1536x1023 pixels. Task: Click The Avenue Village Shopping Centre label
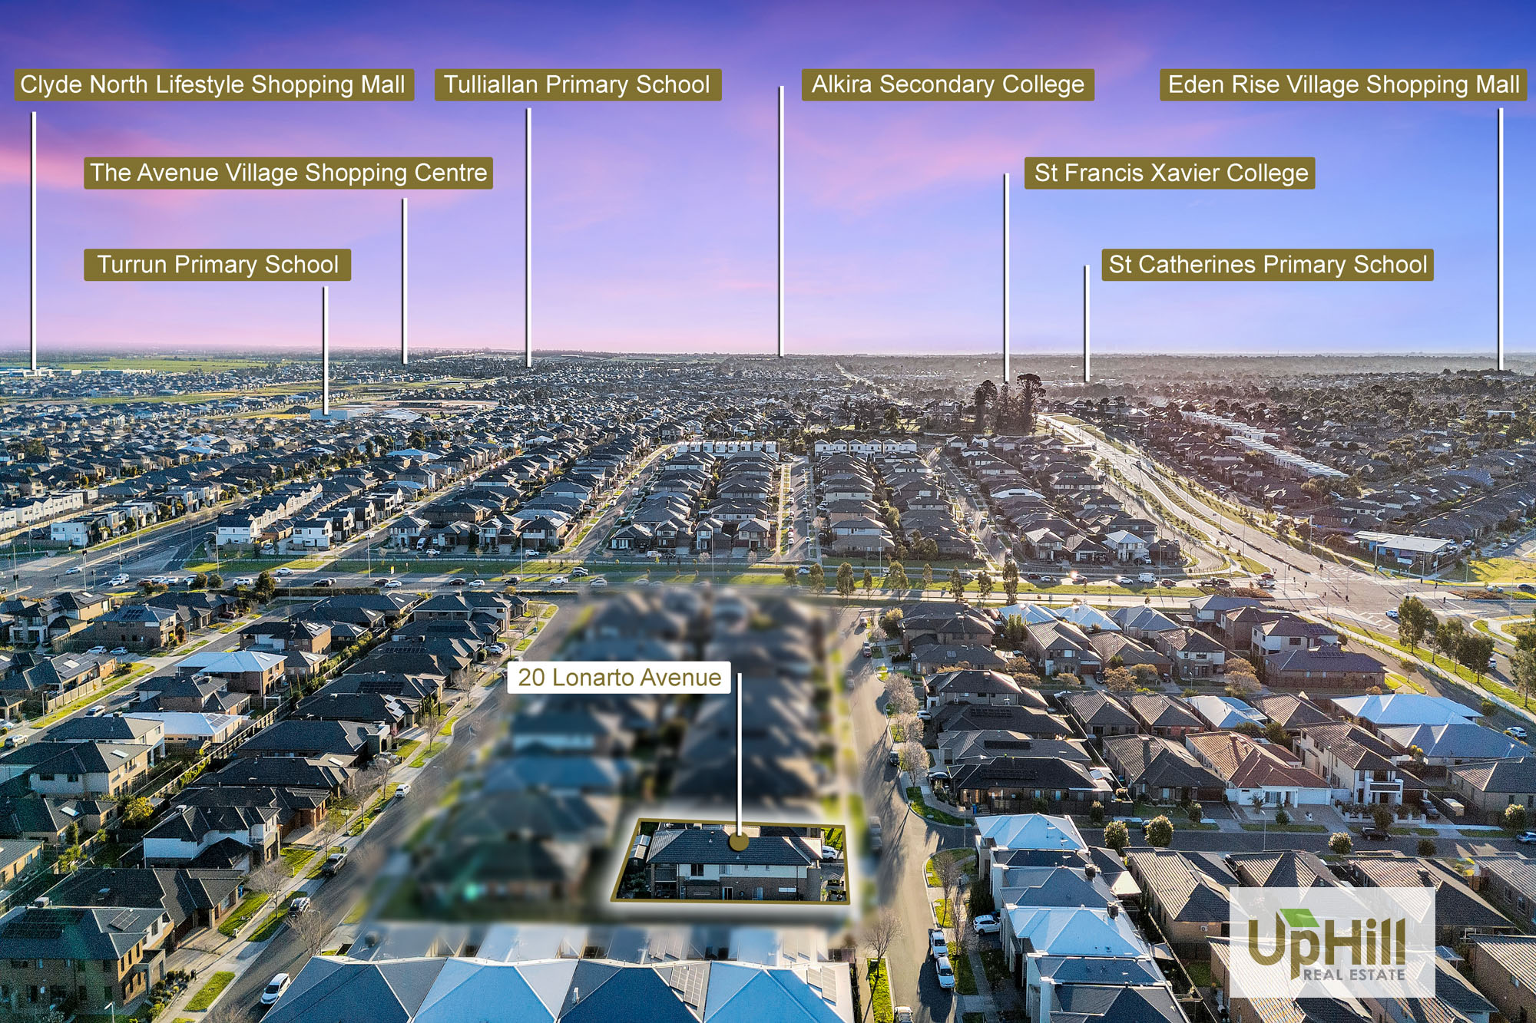pos(288,173)
